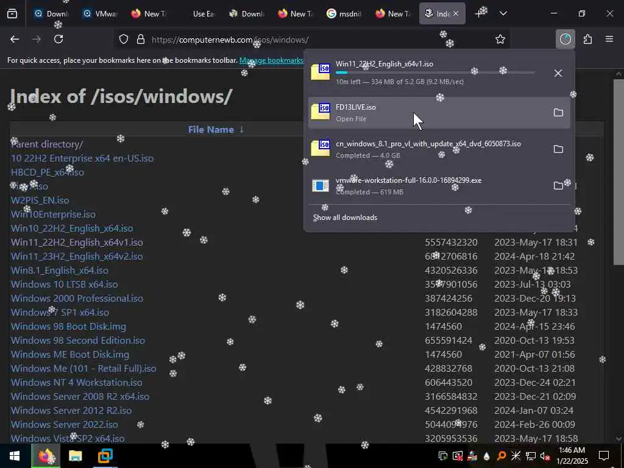The width and height of the screenshot is (624, 468).
Task: Switch to the Downl tab with box icon
Action: pyautogui.click(x=247, y=14)
